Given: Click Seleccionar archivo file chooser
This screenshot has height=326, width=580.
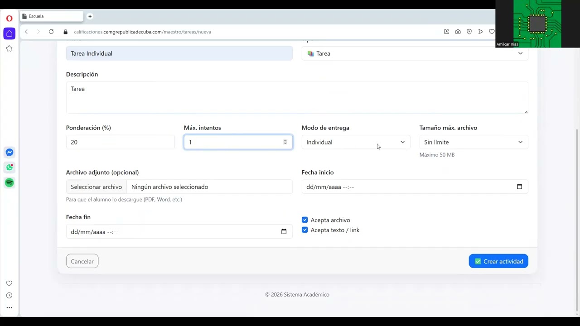Looking at the screenshot, I should click(x=96, y=187).
